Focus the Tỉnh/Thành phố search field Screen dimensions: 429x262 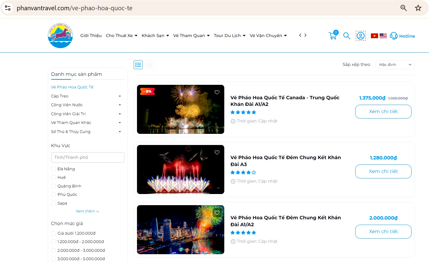[88, 158]
